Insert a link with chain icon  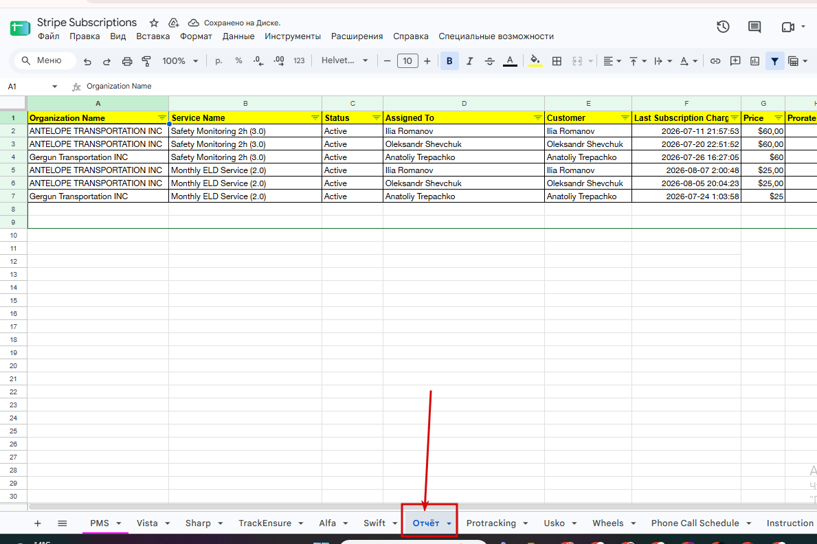point(715,61)
